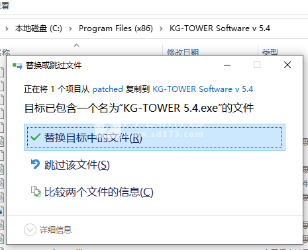
Task: Click the green checkmark replace icon
Action: 35,138
